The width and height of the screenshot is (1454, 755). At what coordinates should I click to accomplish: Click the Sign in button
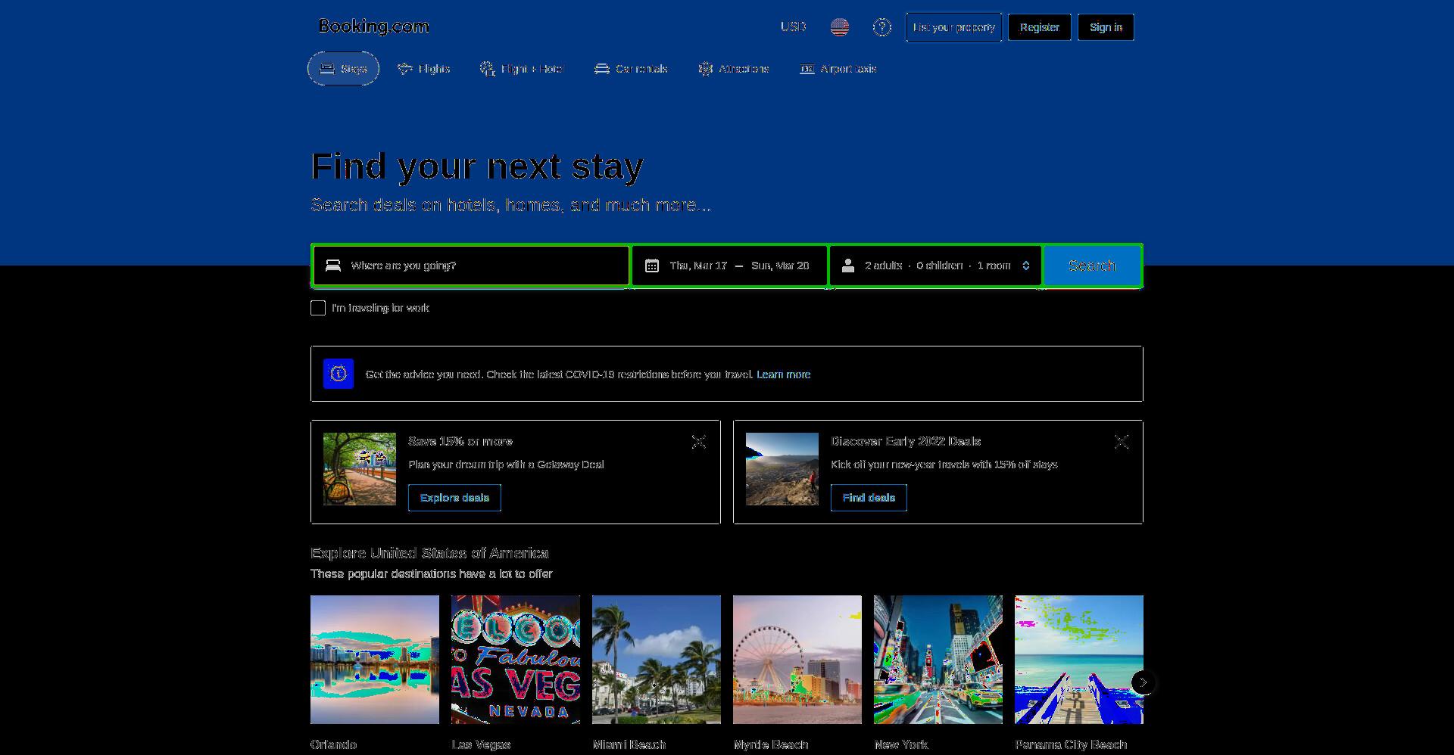[1106, 27]
